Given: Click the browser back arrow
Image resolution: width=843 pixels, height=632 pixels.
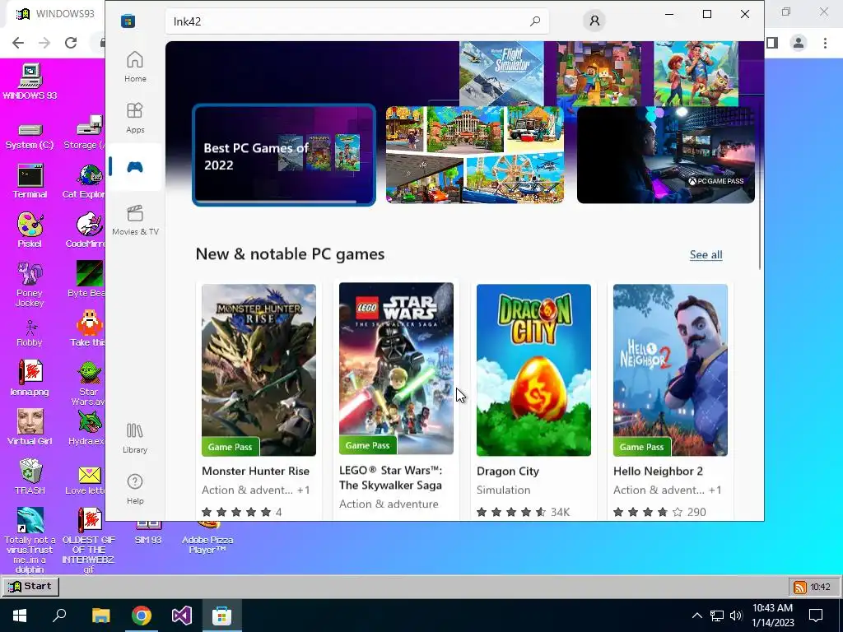Looking at the screenshot, I should pyautogui.click(x=18, y=43).
